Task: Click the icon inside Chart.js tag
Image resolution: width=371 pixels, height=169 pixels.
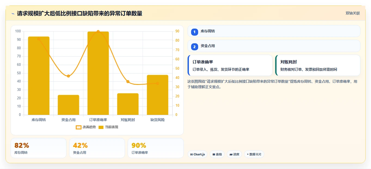Action: click(x=192, y=155)
